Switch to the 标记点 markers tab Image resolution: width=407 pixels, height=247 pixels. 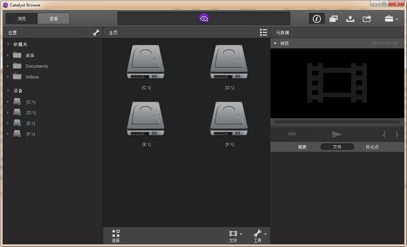pos(372,147)
